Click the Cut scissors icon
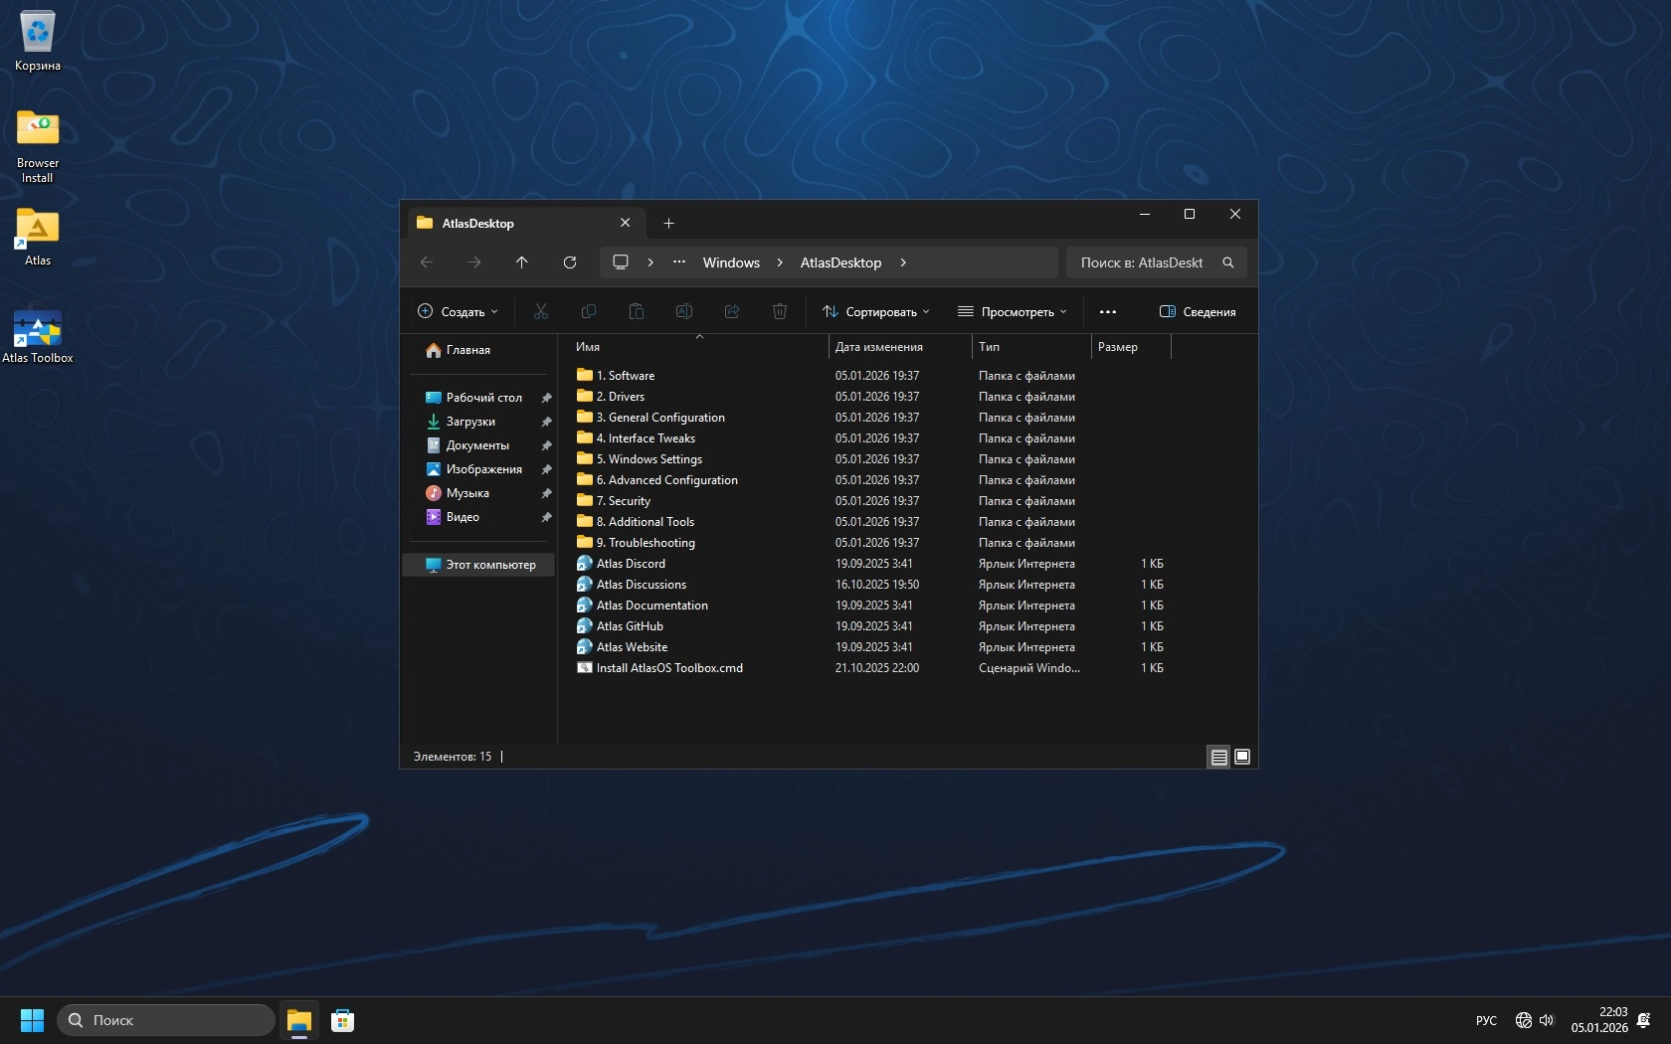Viewport: 1671px width, 1044px height. [541, 312]
